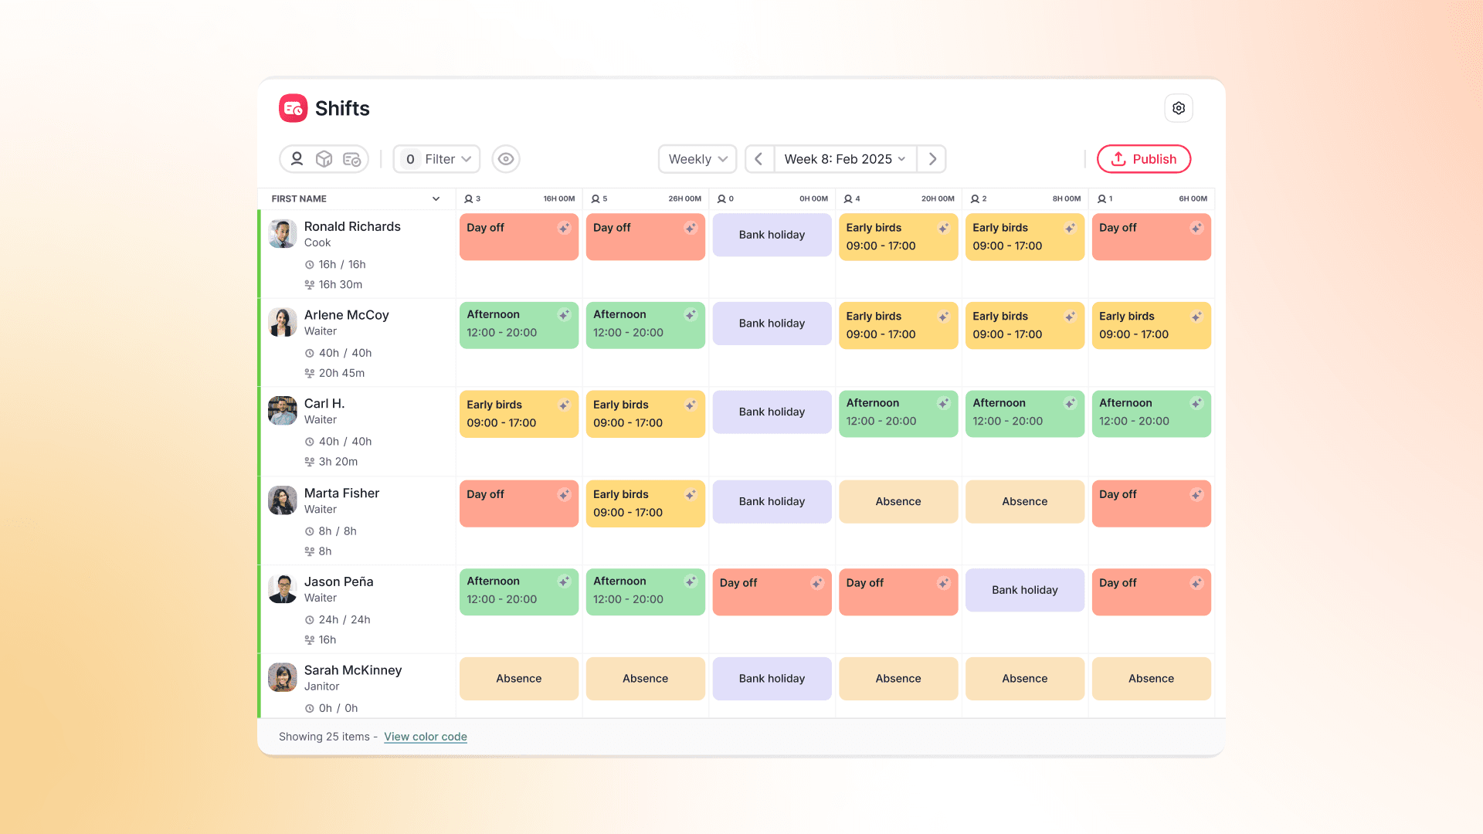Click the people-count icon in the first day column

[x=468, y=198]
